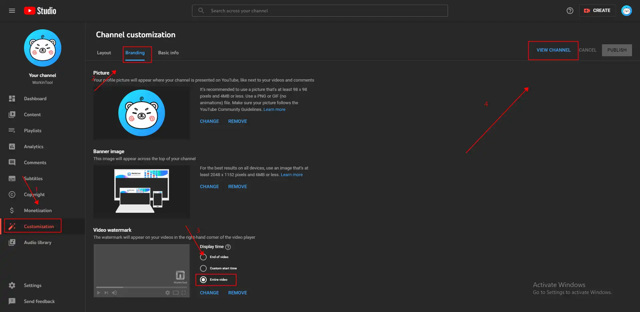Click the Send feedback icon
Screen dimensions: 640x312
coord(12,301)
